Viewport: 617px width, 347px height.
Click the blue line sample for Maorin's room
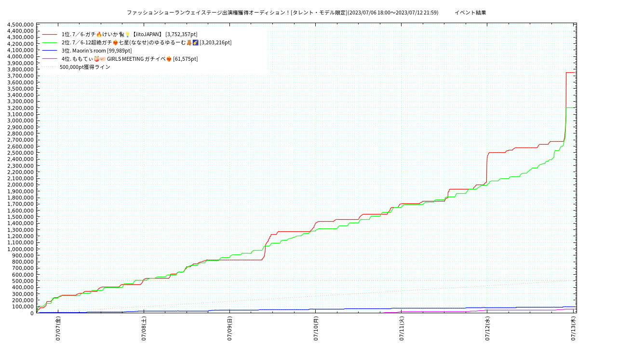(50, 51)
